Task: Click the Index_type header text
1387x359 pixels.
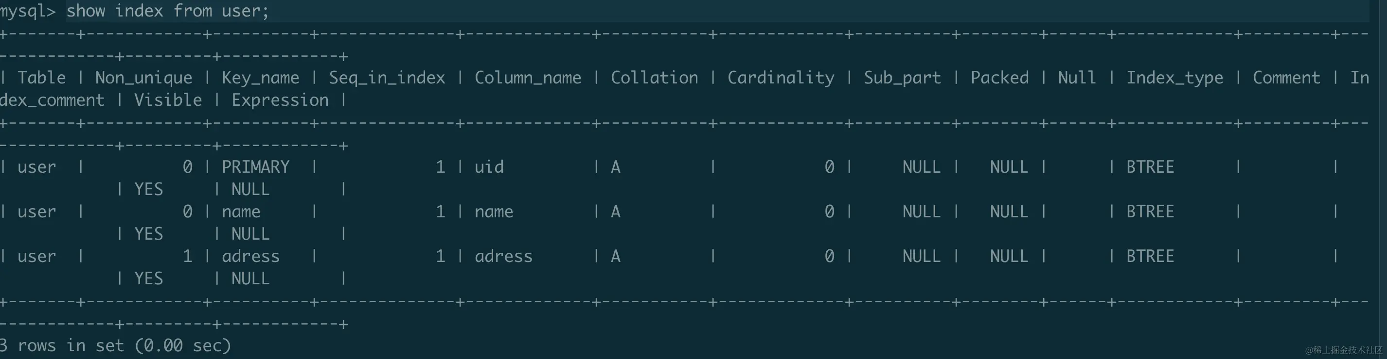Action: coord(1175,78)
